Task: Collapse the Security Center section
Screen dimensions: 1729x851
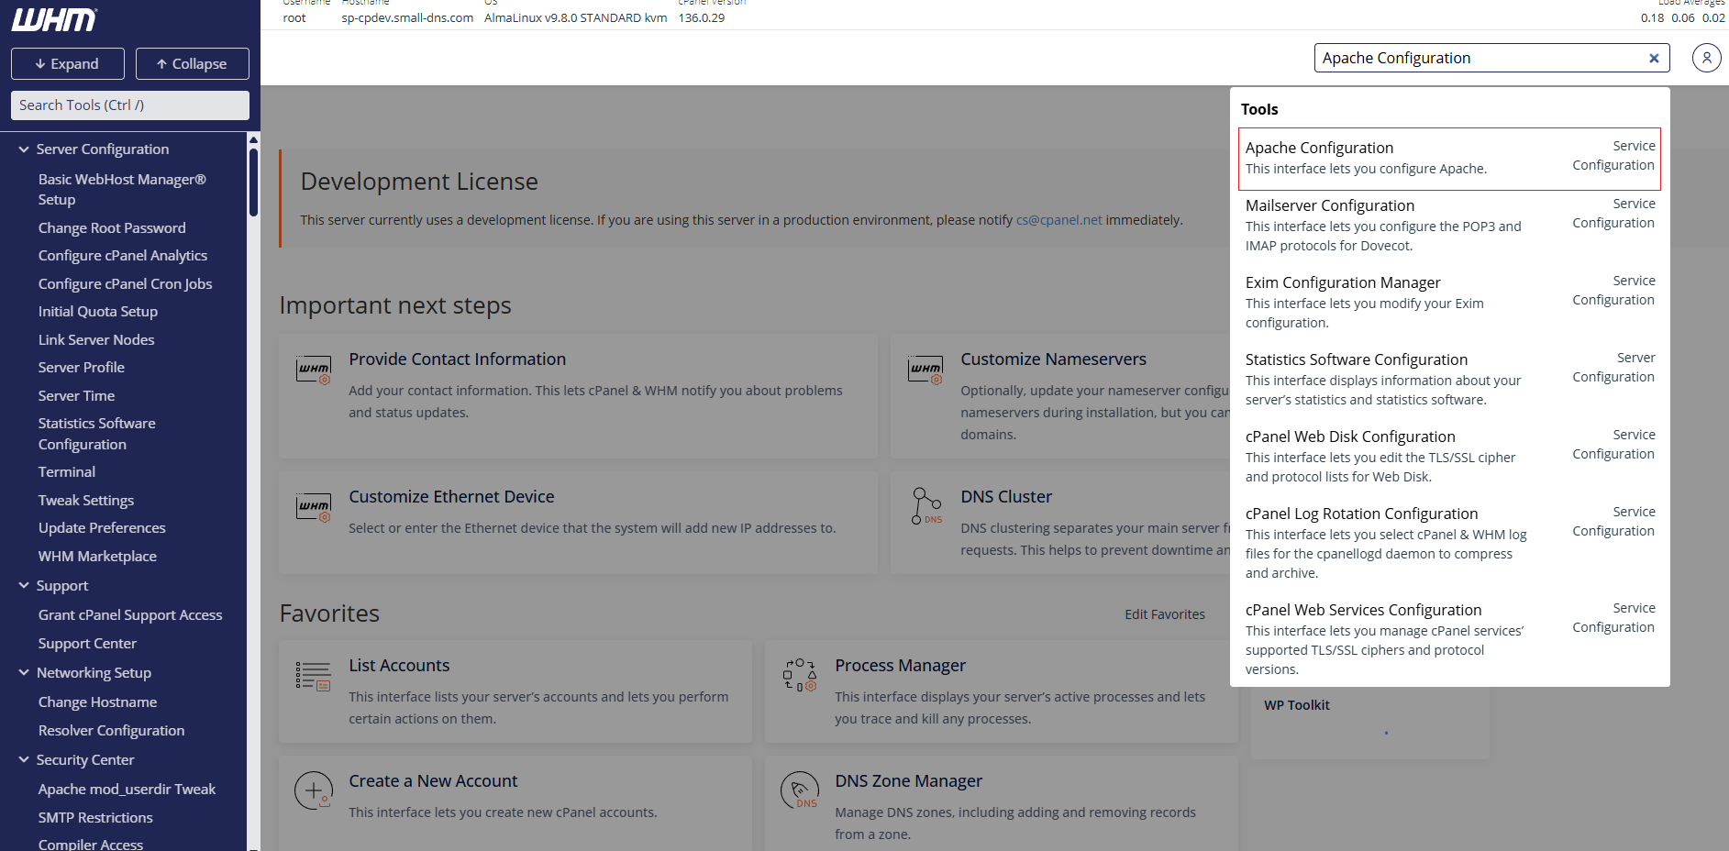Action: pyautogui.click(x=24, y=759)
